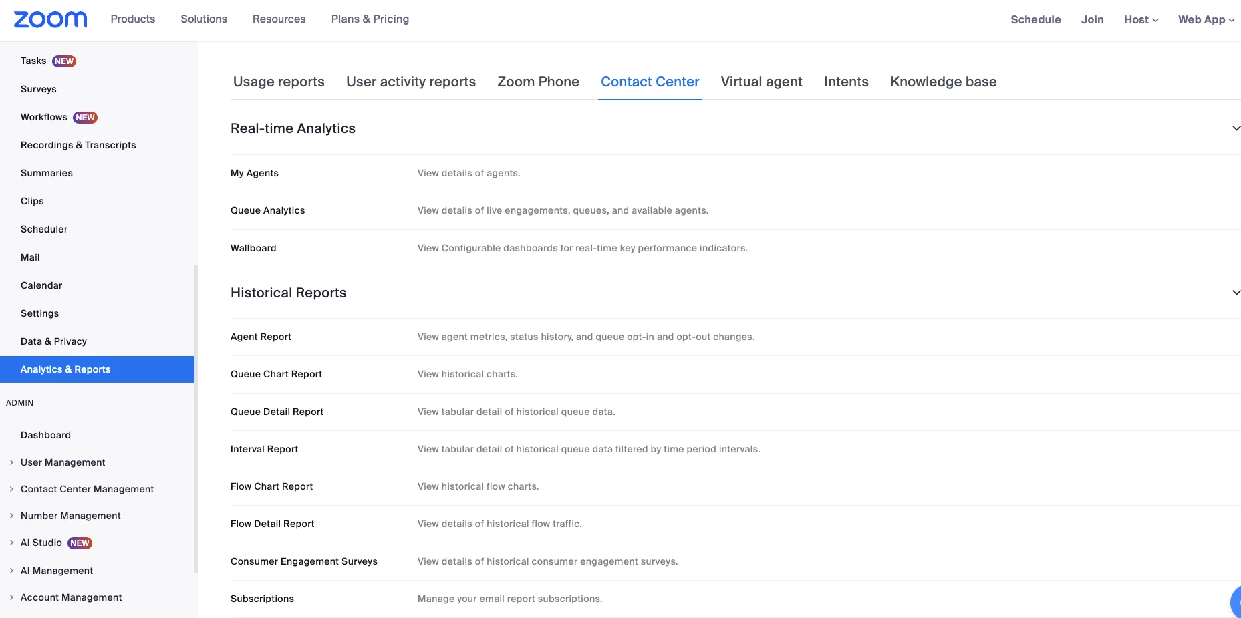Open Summaries in the sidebar
The width and height of the screenshot is (1241, 618).
[x=47, y=173]
